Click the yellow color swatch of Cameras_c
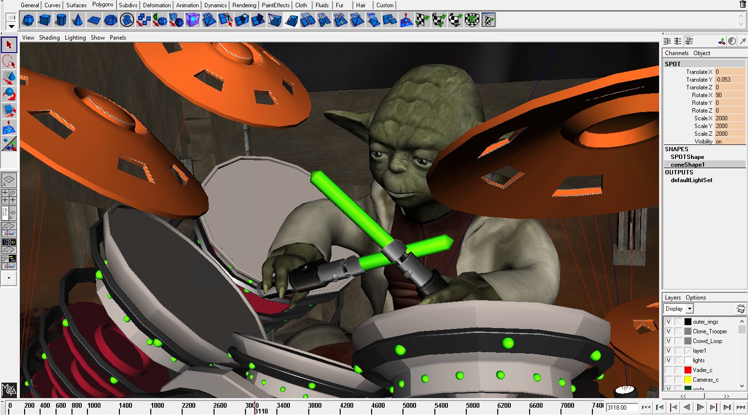Viewport: 748px width, 415px height. (x=688, y=380)
